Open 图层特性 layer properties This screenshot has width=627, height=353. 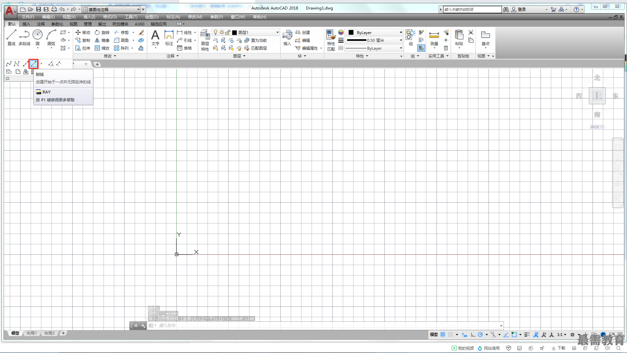point(205,40)
